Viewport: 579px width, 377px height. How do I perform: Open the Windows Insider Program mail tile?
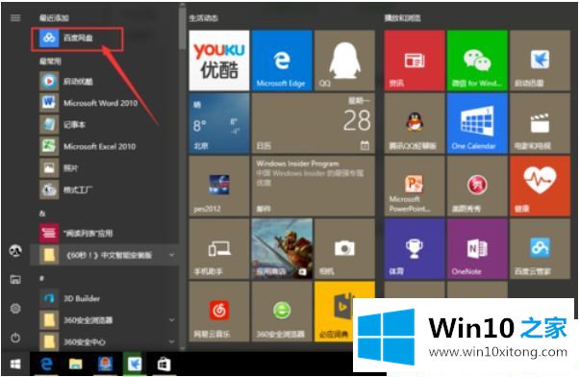(x=314, y=186)
